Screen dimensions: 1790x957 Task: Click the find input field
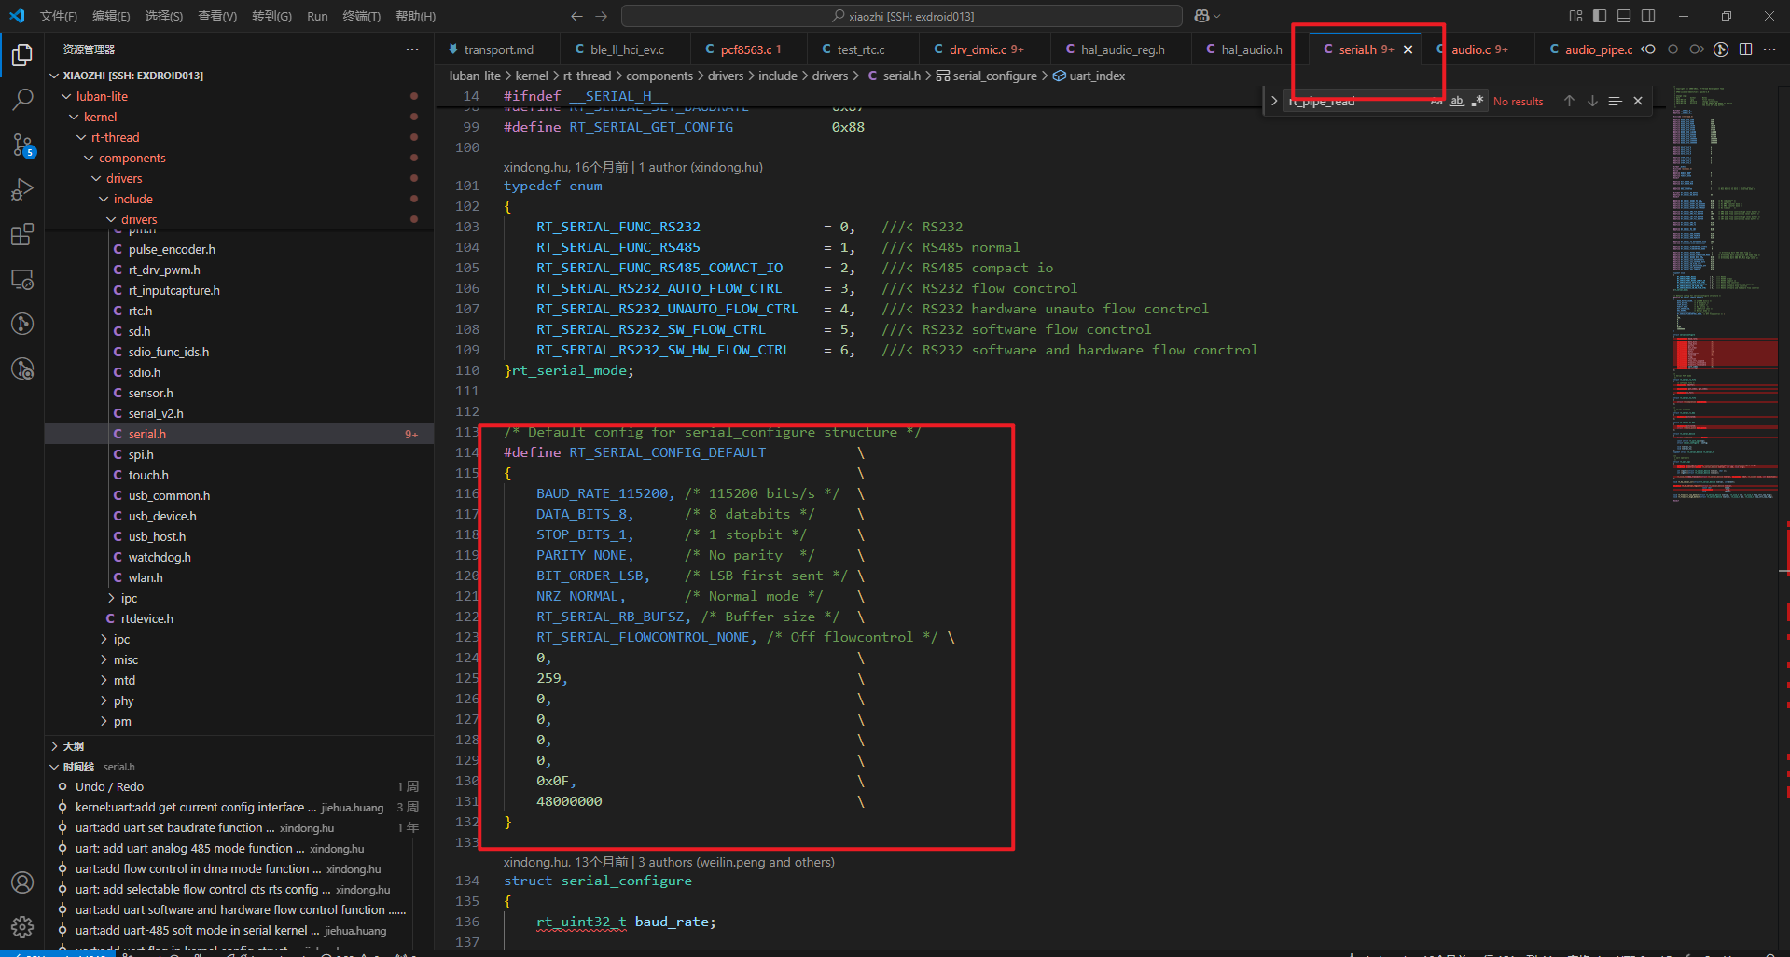(1358, 101)
